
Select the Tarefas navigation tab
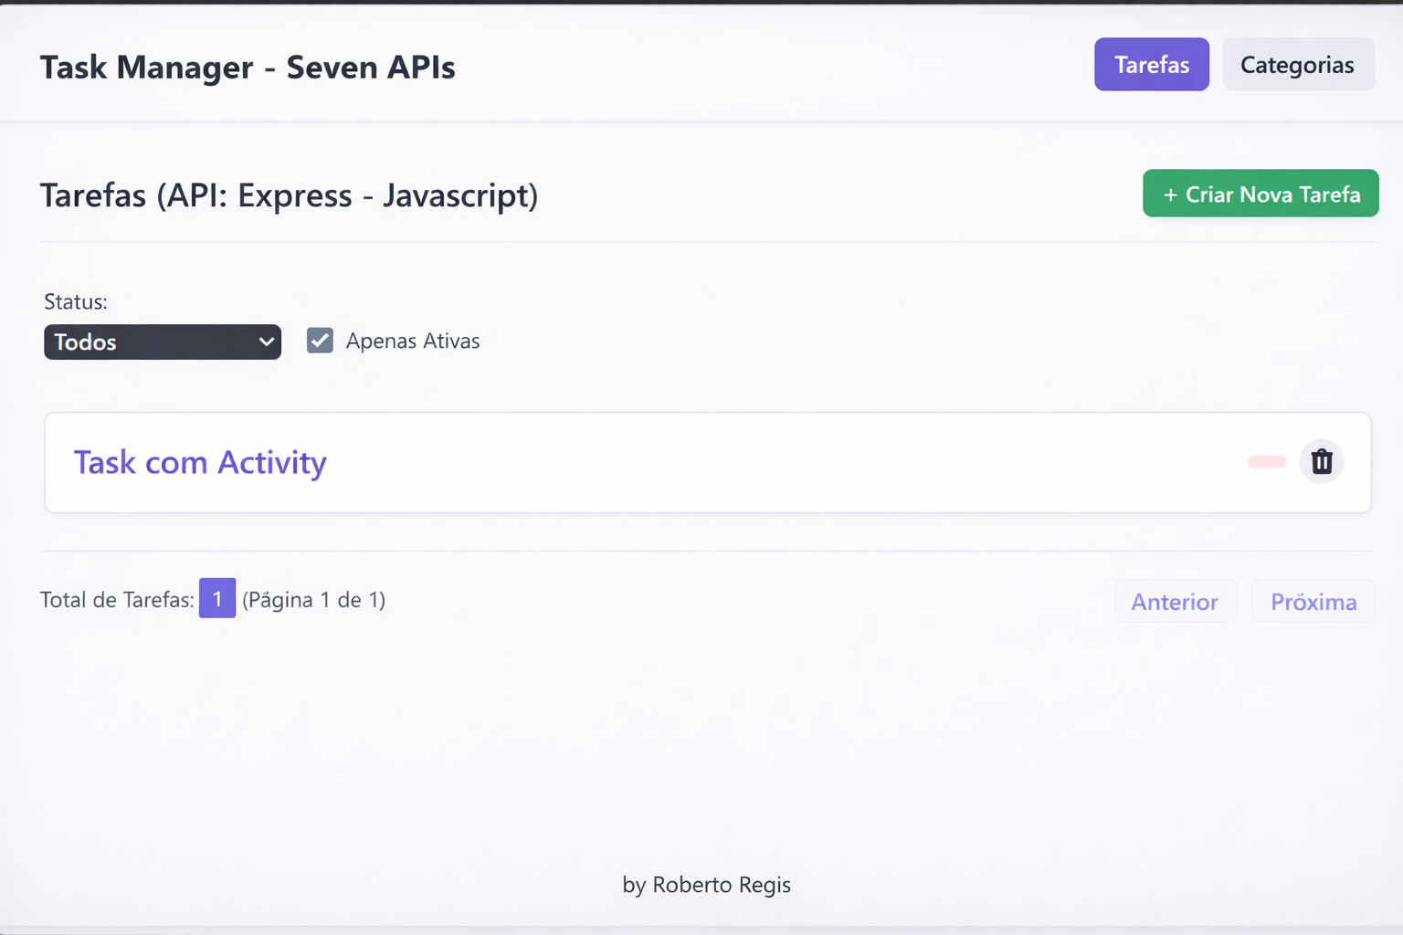click(x=1151, y=64)
